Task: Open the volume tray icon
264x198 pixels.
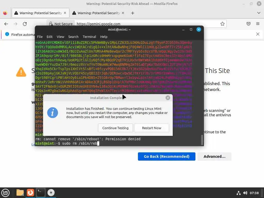Action: [245, 193]
